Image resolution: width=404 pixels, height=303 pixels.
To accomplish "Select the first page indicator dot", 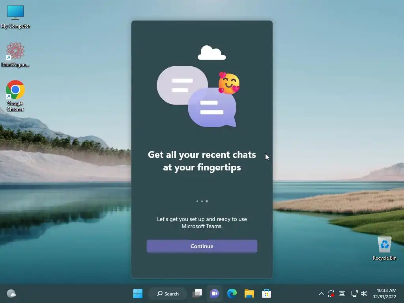I will [x=197, y=201].
